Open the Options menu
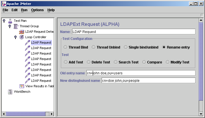 37,10
